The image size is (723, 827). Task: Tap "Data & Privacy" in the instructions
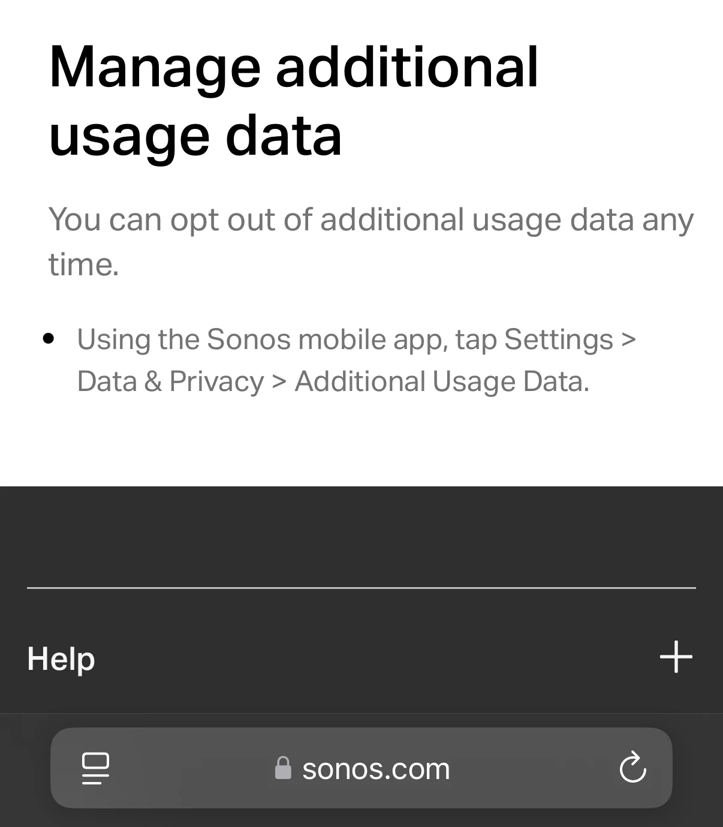170,381
